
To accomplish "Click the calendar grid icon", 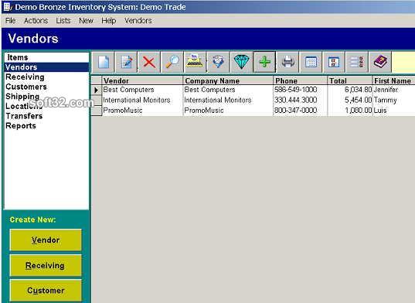I will click(311, 62).
